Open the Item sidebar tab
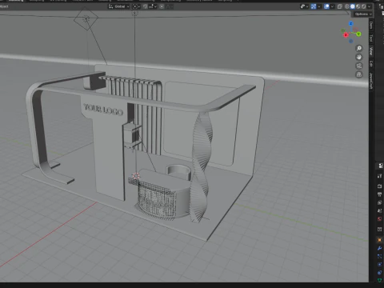This screenshot has width=384, height=288. [371, 26]
